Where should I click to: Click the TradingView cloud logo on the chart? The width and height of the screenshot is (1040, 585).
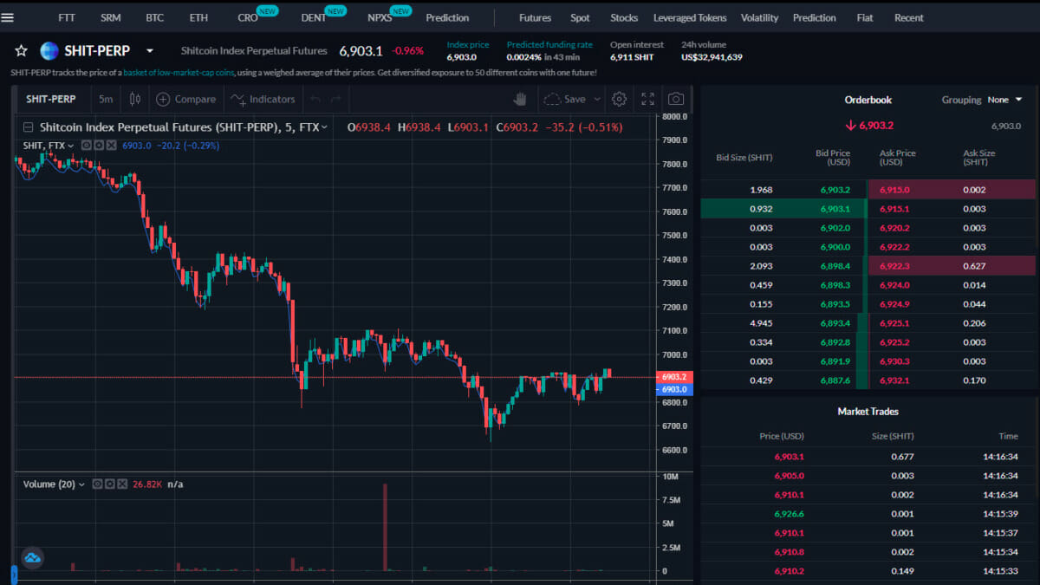(x=33, y=558)
